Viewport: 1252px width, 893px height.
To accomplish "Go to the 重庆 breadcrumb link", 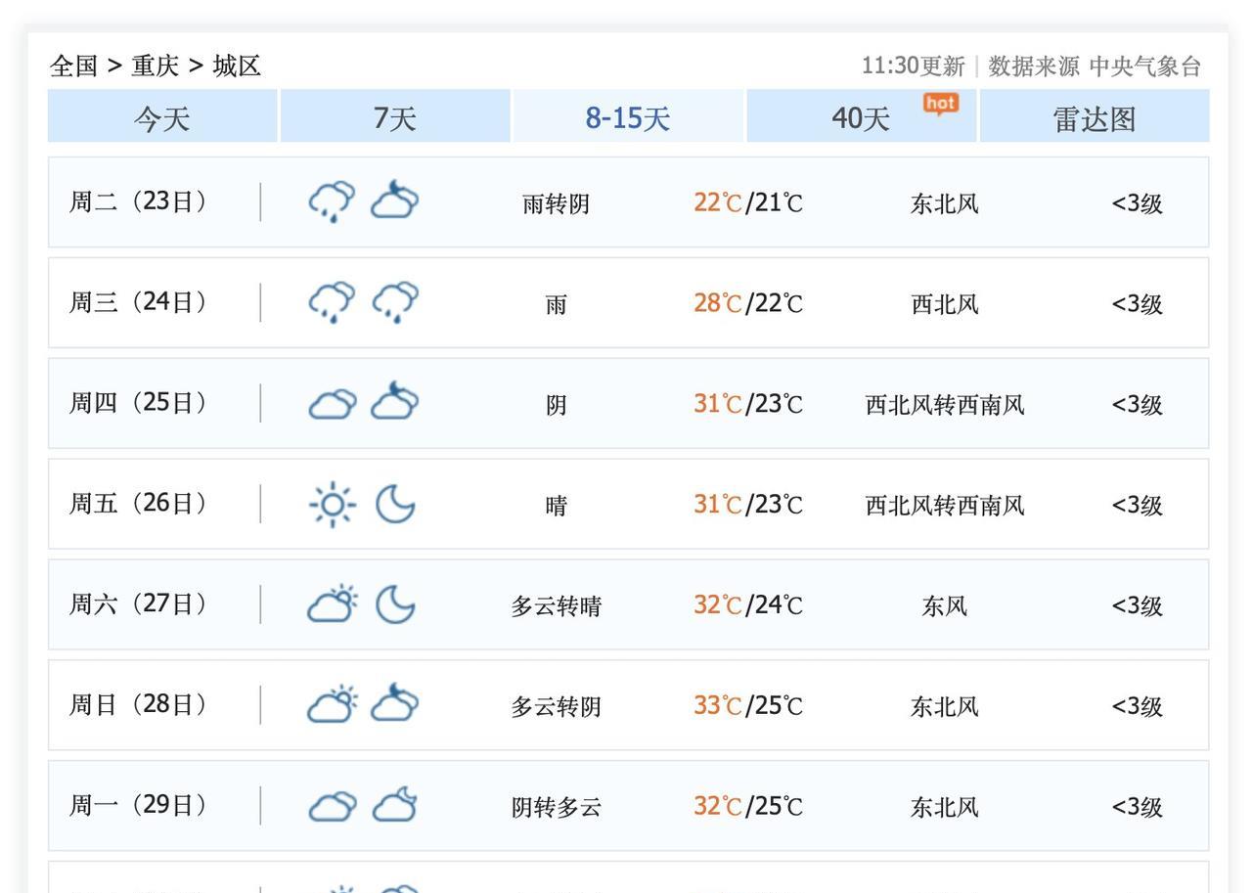I will point(156,66).
